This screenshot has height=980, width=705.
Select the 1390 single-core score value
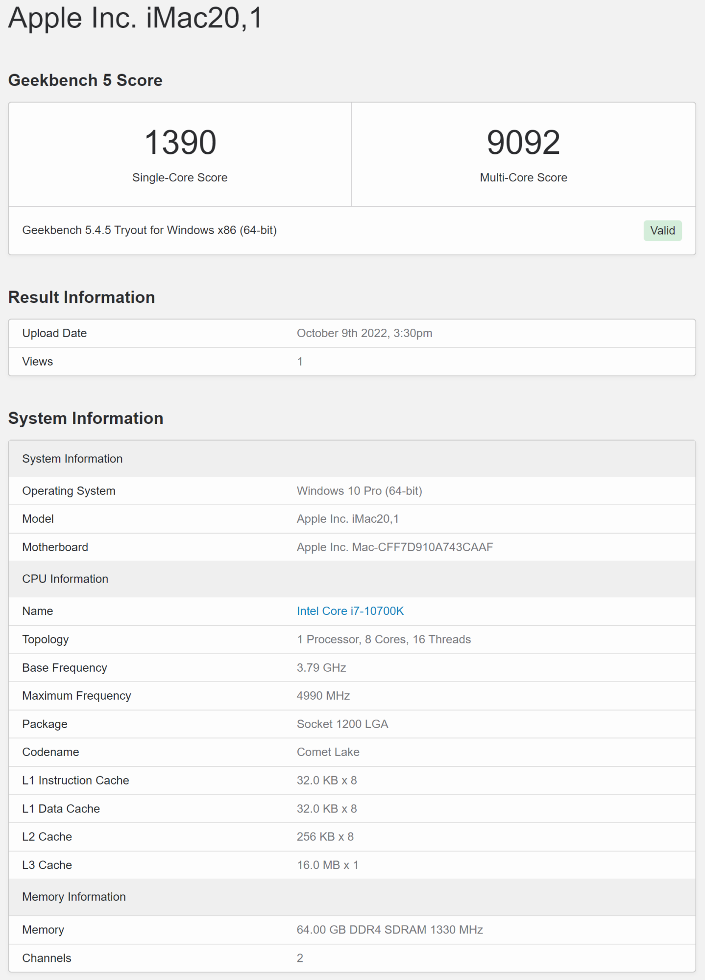click(x=180, y=143)
